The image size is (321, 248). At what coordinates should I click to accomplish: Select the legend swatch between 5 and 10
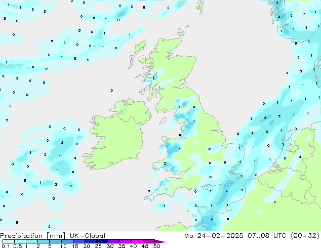[55, 241]
